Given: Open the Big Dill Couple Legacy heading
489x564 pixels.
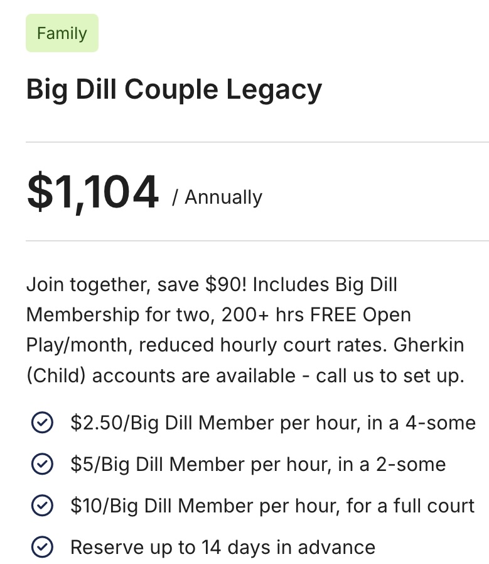Looking at the screenshot, I should (174, 89).
